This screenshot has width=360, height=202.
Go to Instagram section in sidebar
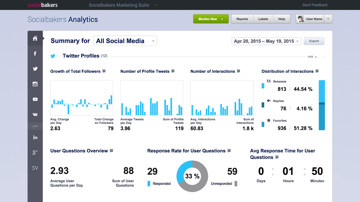click(x=35, y=84)
